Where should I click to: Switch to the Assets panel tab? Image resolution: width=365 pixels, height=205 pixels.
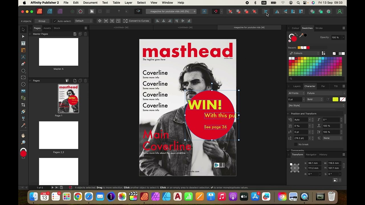coord(47,28)
